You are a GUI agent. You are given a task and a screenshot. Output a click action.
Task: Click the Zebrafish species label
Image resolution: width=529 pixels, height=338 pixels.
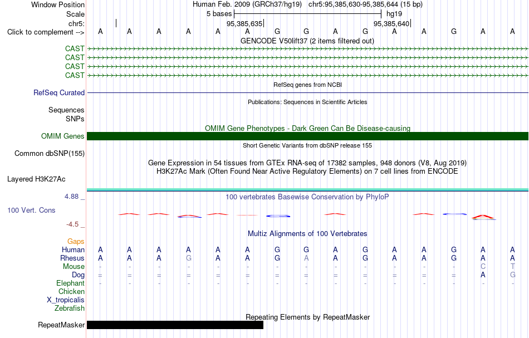70,308
